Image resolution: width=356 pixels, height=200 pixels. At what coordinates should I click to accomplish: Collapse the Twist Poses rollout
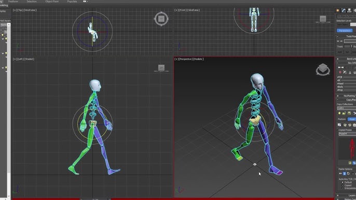coord(338,36)
